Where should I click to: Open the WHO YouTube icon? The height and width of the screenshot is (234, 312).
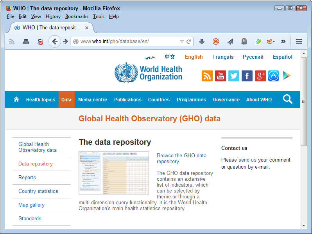click(x=221, y=76)
